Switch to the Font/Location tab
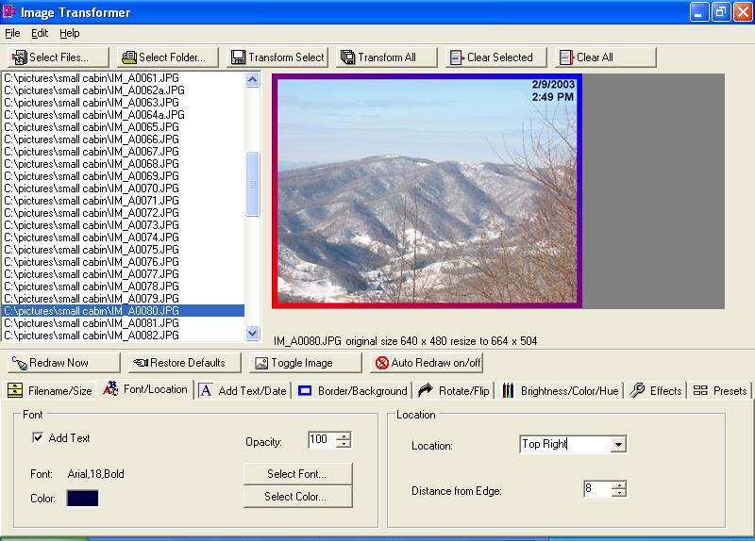 pyautogui.click(x=145, y=389)
